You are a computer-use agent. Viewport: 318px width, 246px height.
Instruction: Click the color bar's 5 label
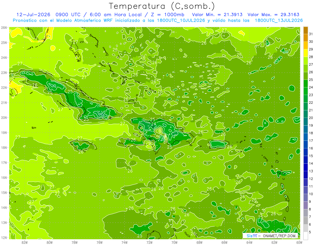point(310,232)
